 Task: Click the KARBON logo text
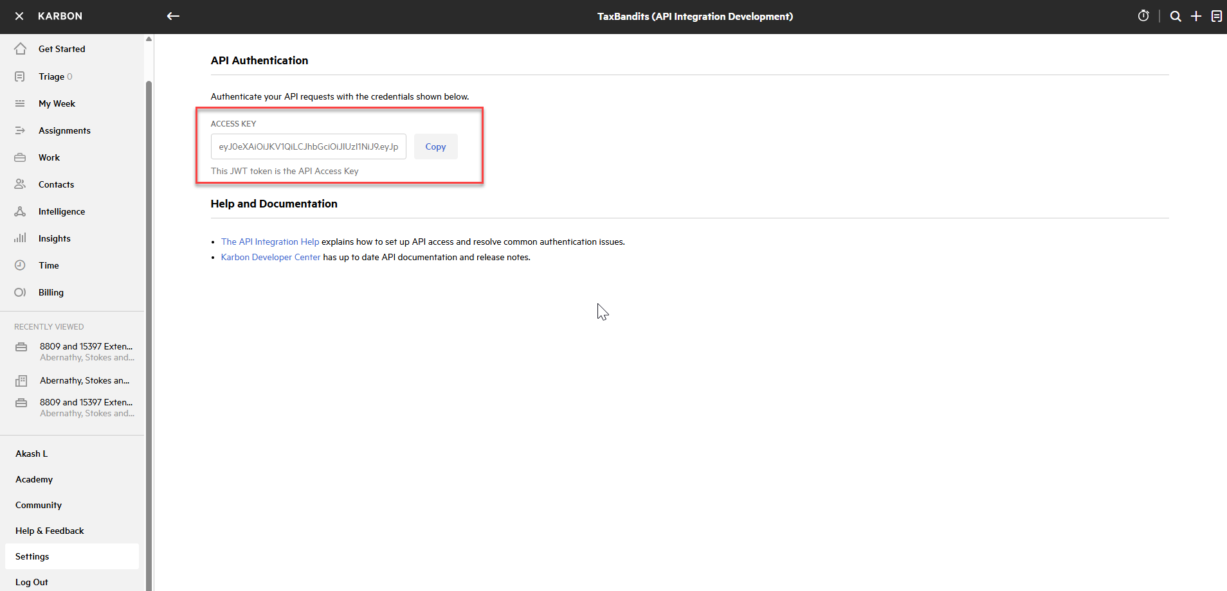pos(60,16)
